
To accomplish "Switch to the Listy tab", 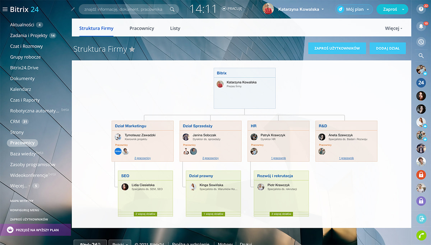I will [x=175, y=28].
